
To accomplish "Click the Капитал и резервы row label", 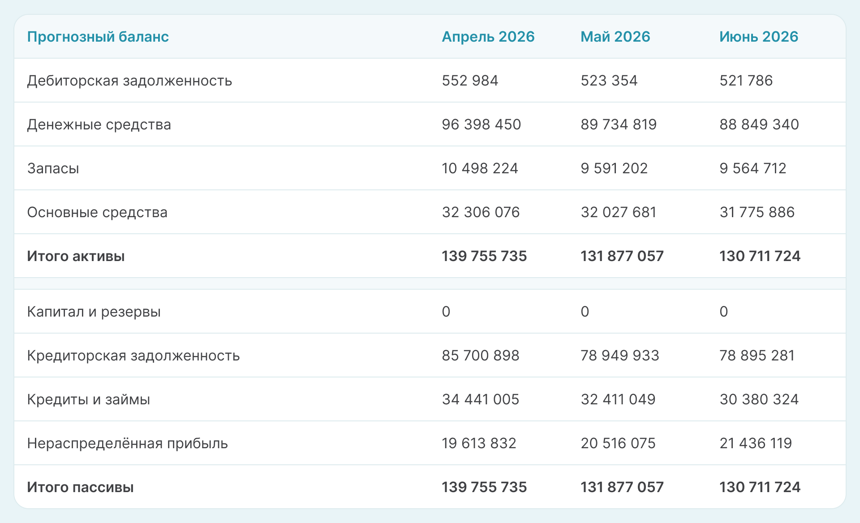I will (x=94, y=312).
